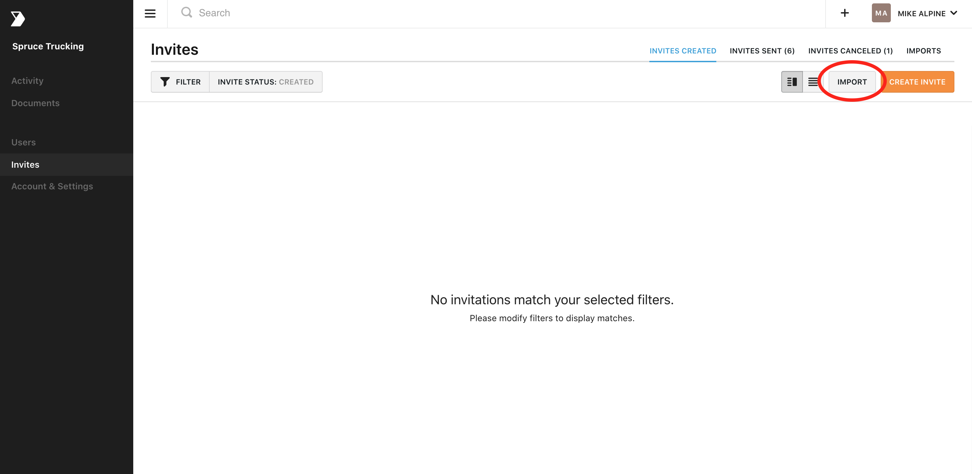Toggle the hamburger menu icon

(150, 14)
